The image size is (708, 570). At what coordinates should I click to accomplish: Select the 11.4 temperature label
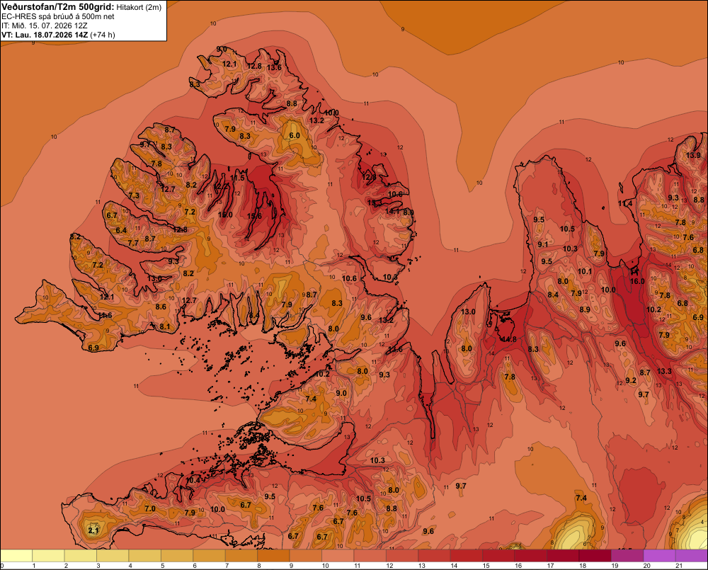625,204
